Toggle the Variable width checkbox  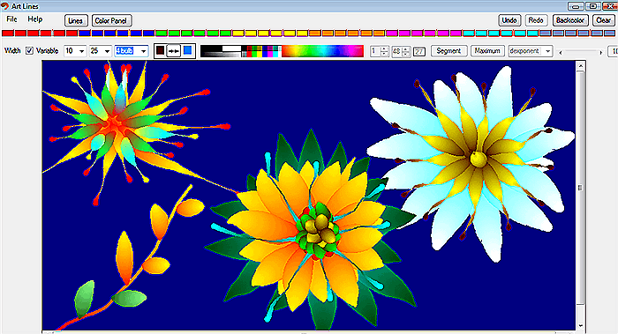coord(29,51)
